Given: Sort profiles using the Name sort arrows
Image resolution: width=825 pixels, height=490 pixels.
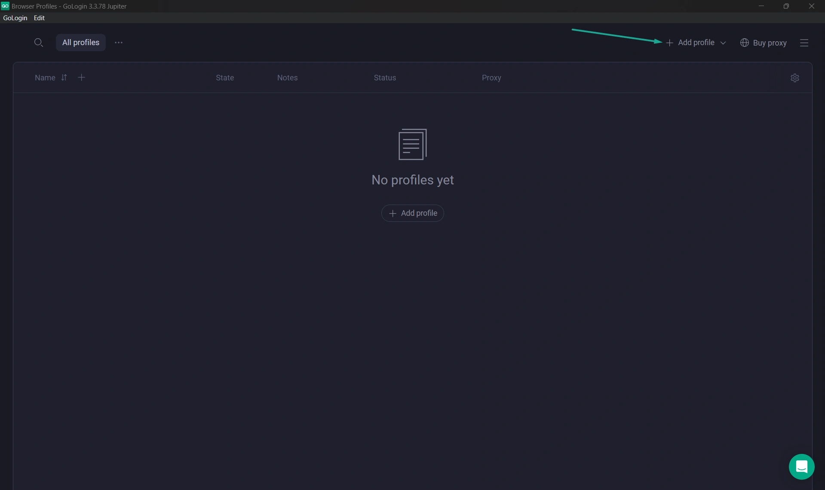Looking at the screenshot, I should click(x=64, y=77).
